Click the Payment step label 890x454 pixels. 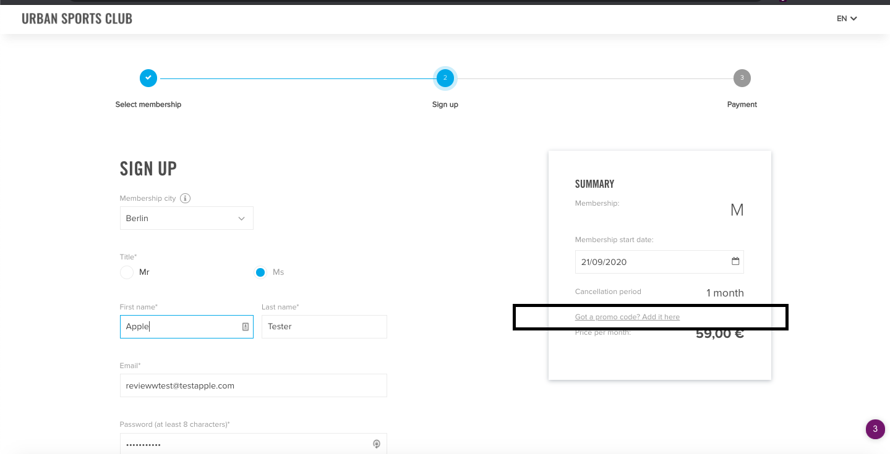coord(742,104)
